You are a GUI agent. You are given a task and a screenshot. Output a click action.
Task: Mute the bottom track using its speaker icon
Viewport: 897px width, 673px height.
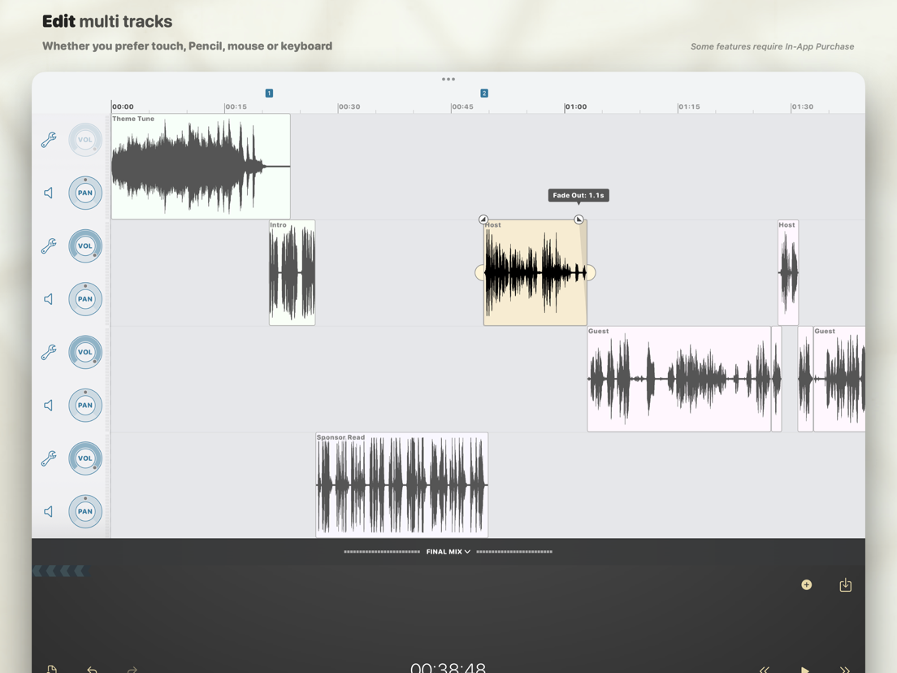pyautogui.click(x=48, y=511)
